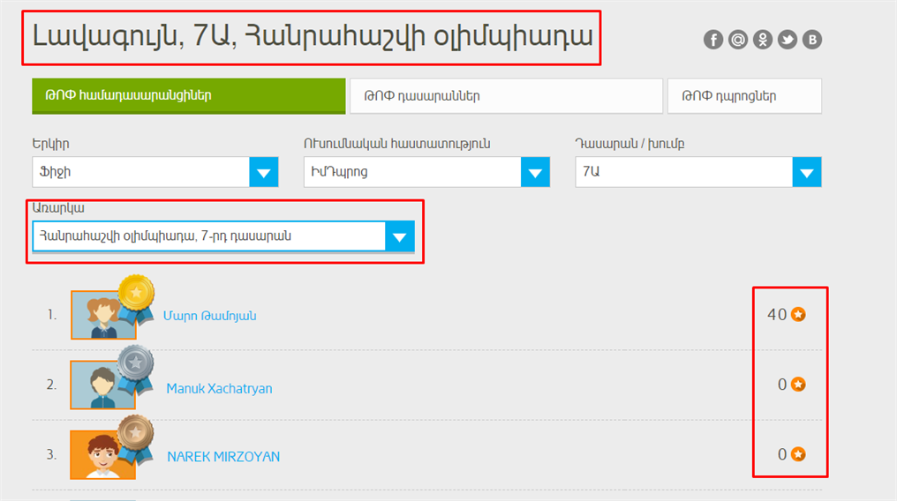Image resolution: width=897 pixels, height=501 pixels.
Task: Click the 0 score in Manuk Xachatryan's row
Action: (782, 385)
